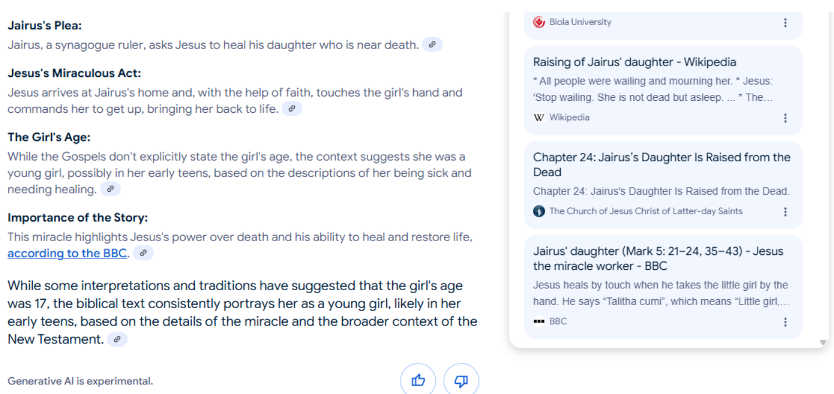
Task: Open the 'Jesus the miracle worker - BBC' result
Action: pyautogui.click(x=658, y=258)
